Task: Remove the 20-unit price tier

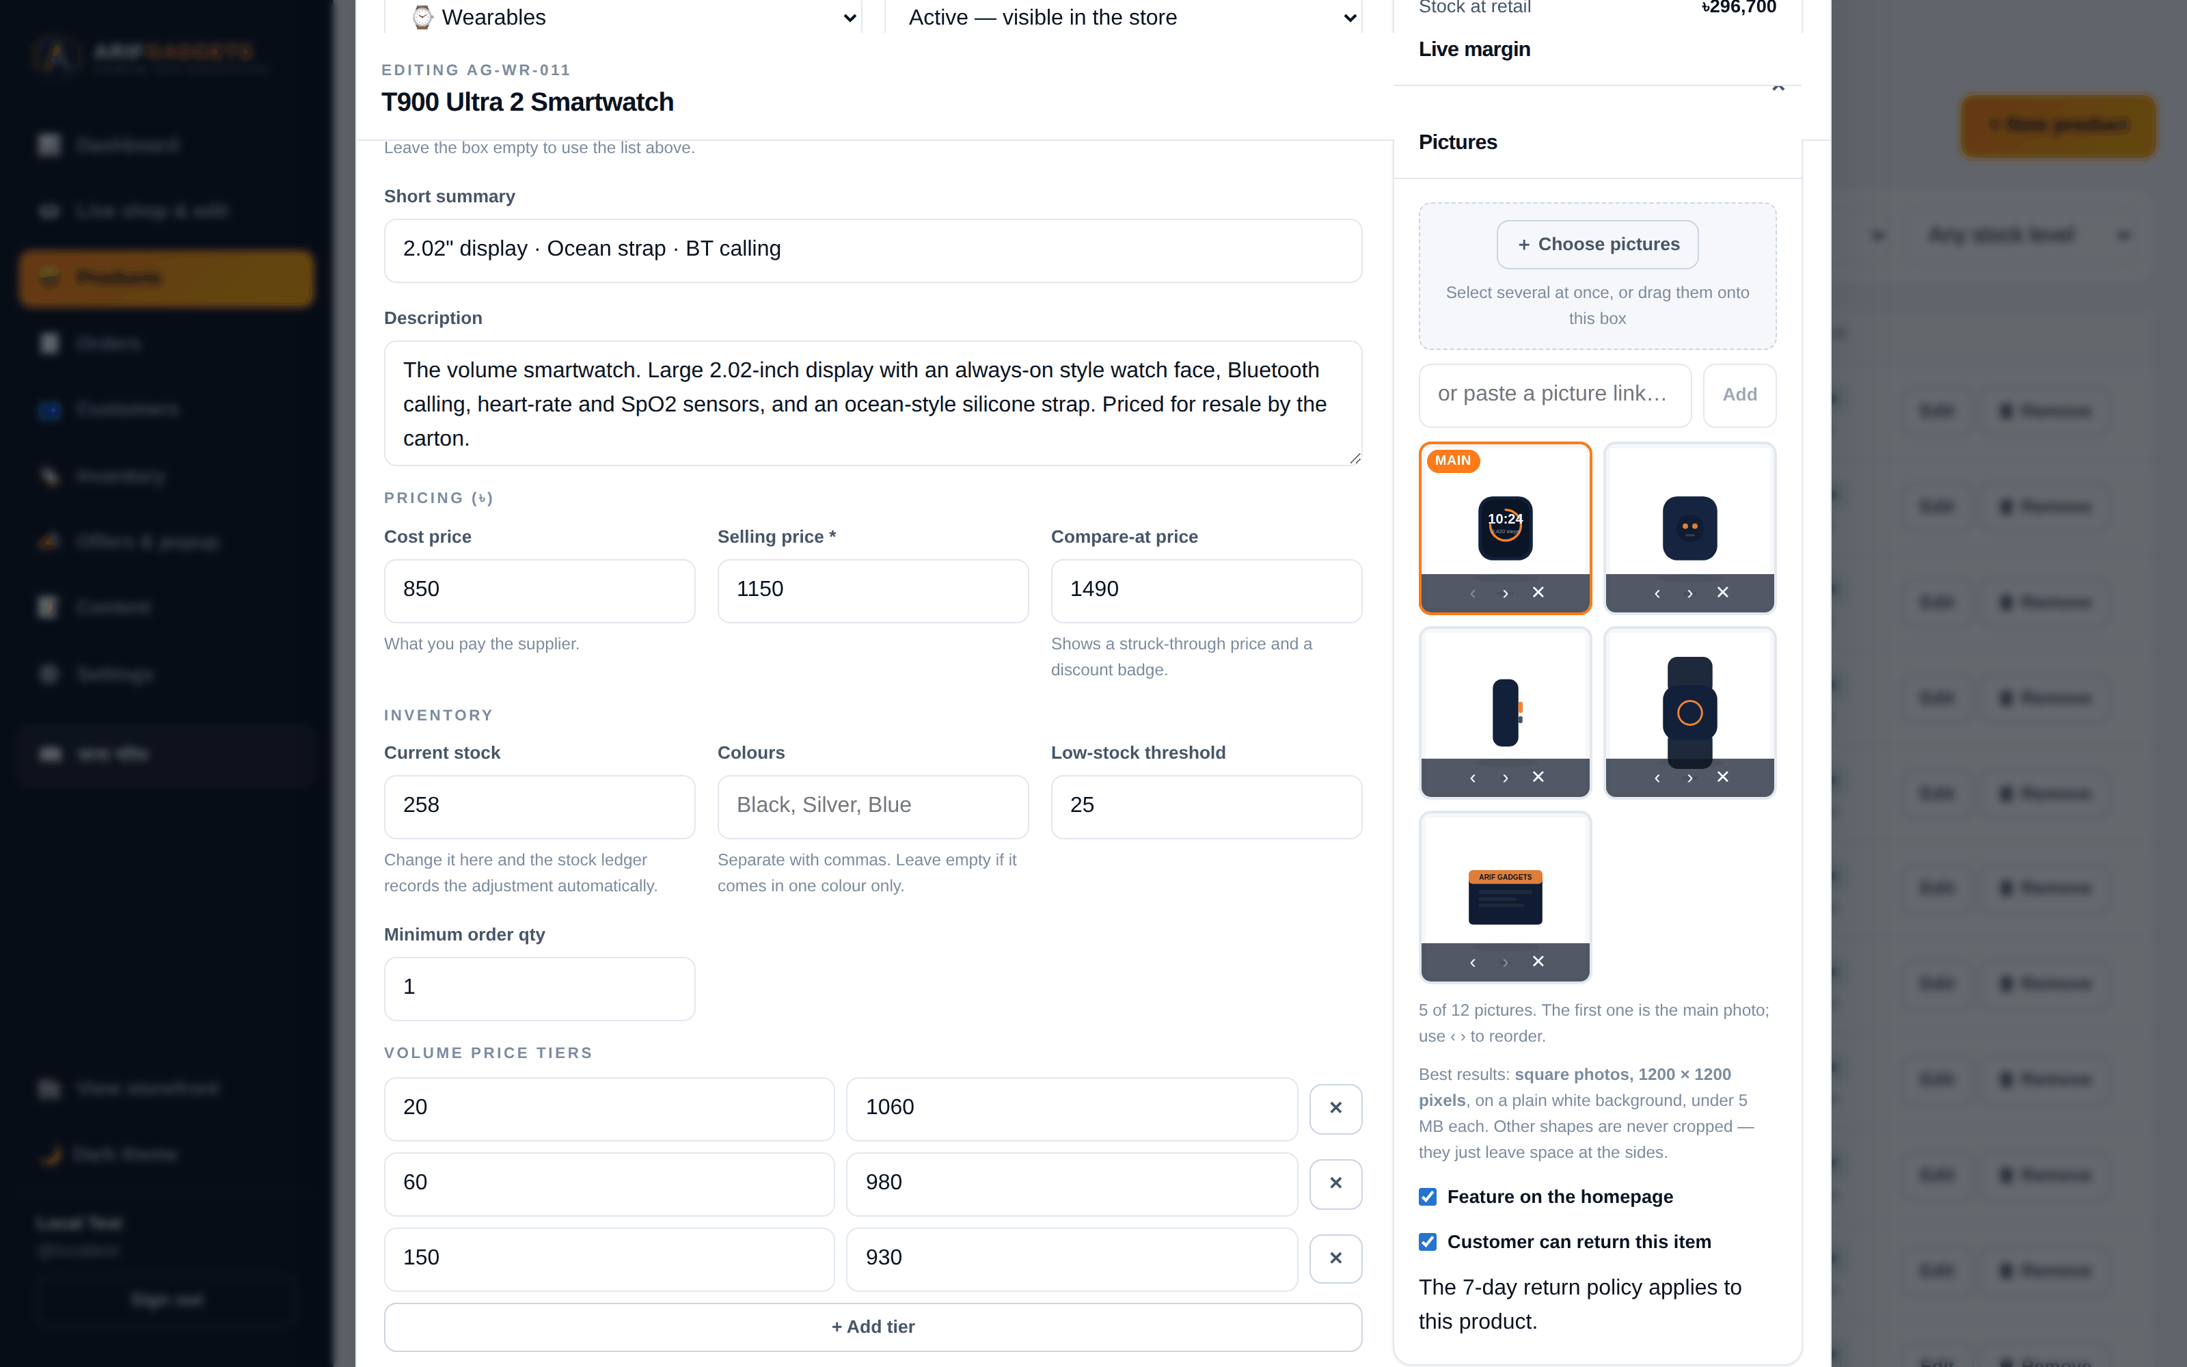Action: coord(1335,1109)
